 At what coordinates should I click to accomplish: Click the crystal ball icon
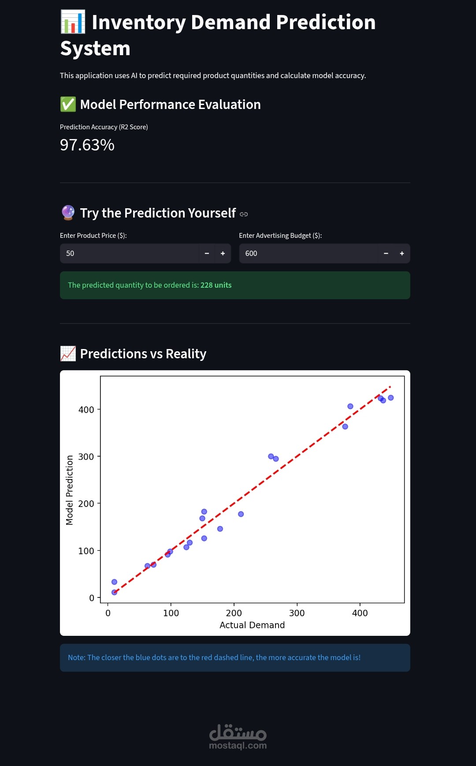coord(68,213)
